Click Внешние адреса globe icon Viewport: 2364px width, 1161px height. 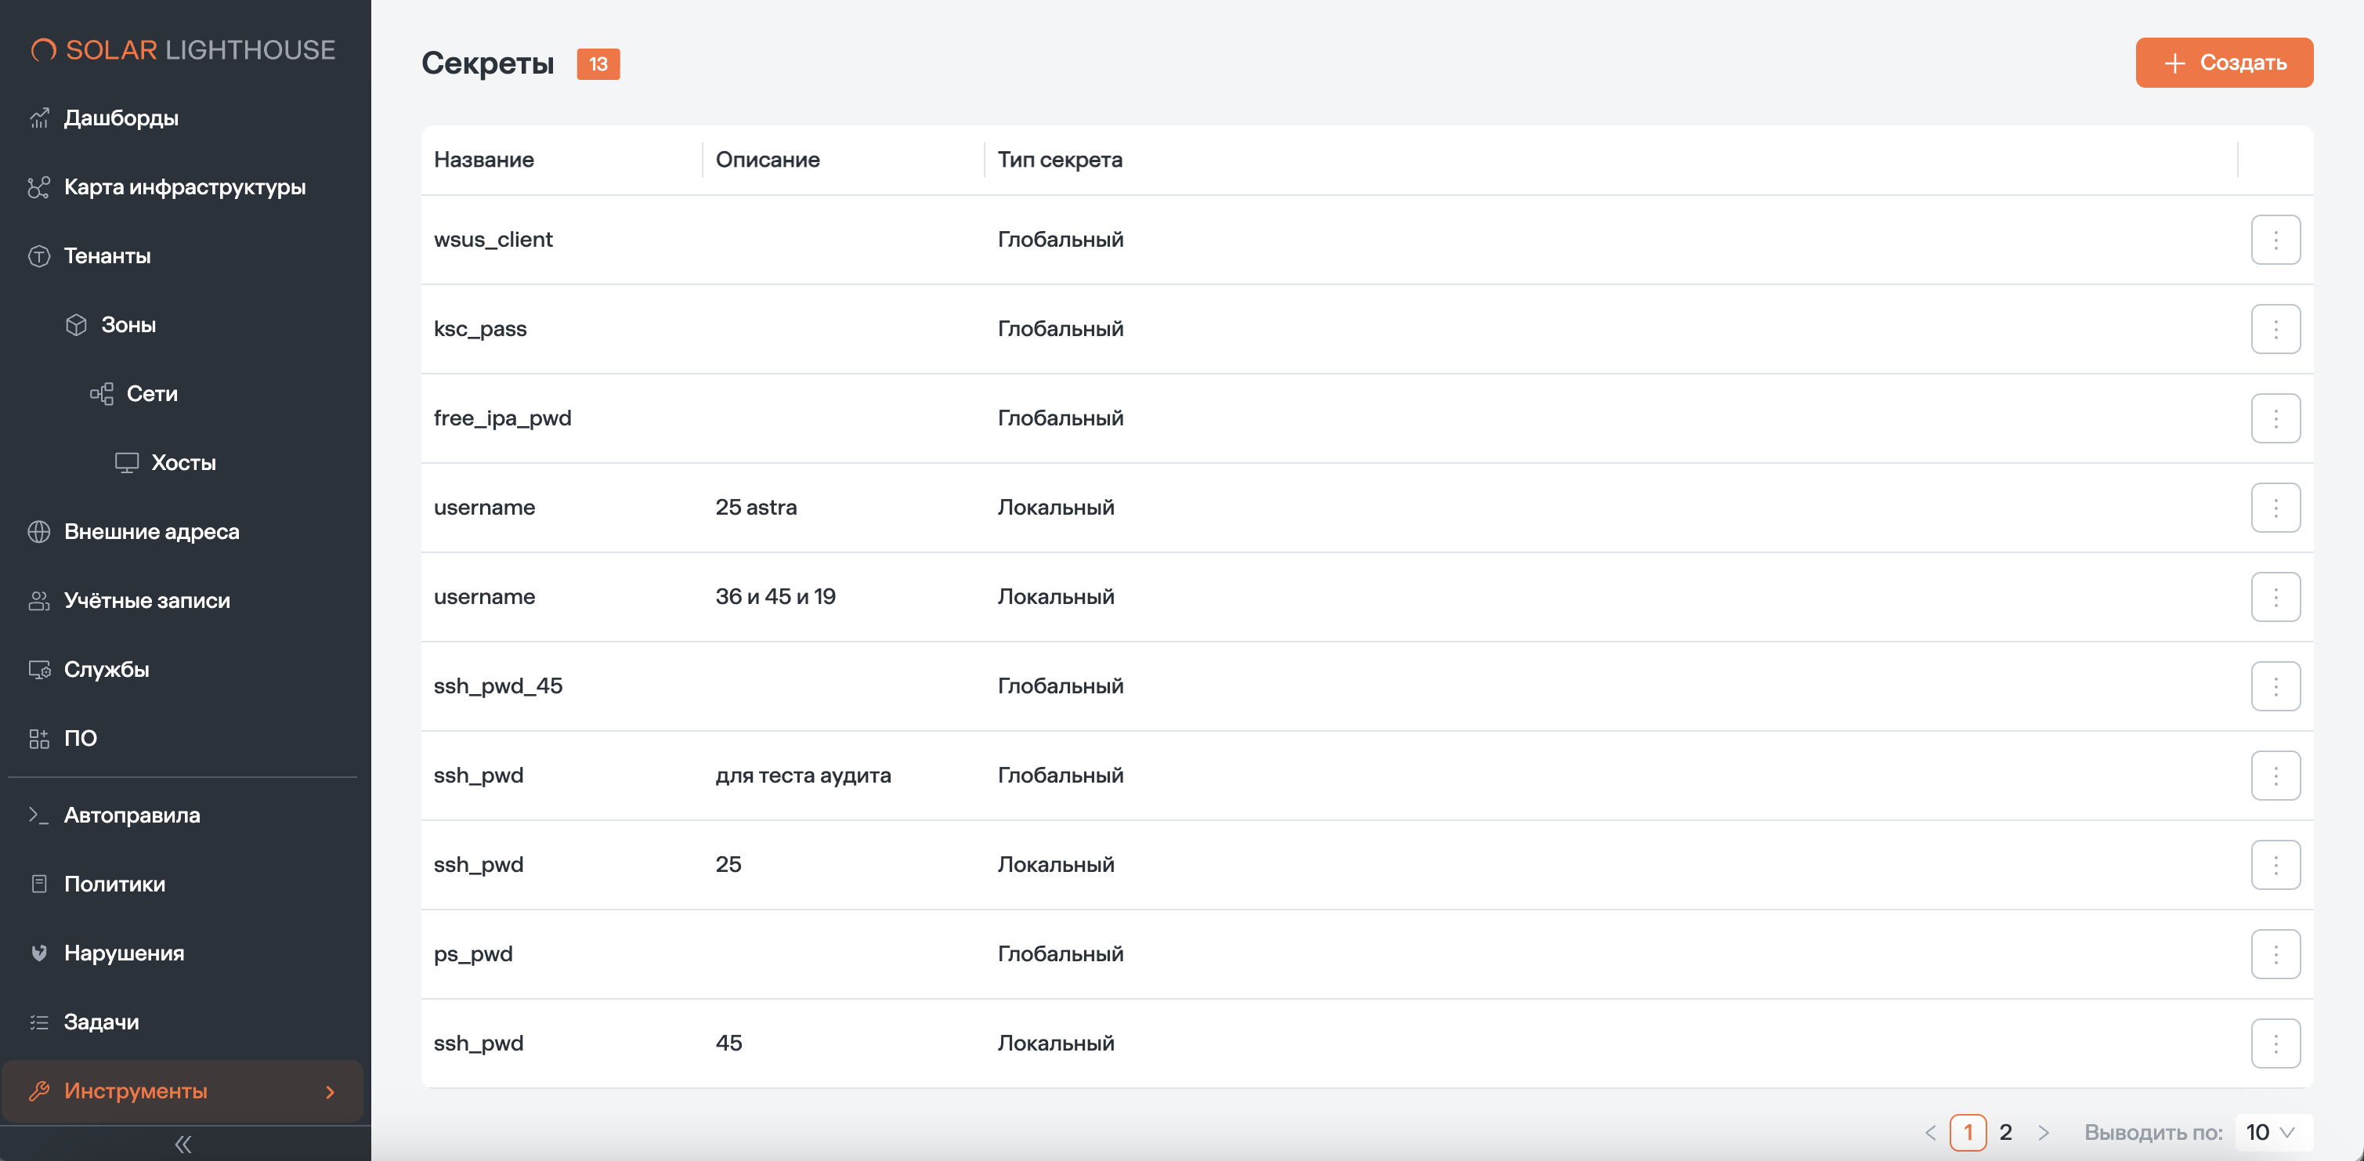tap(38, 531)
